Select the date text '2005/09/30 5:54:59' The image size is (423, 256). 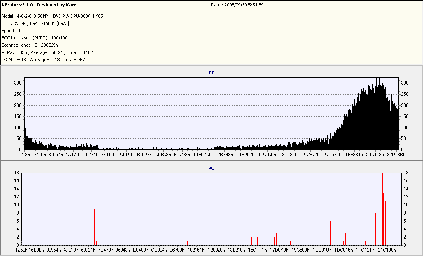pyautogui.click(x=244, y=5)
